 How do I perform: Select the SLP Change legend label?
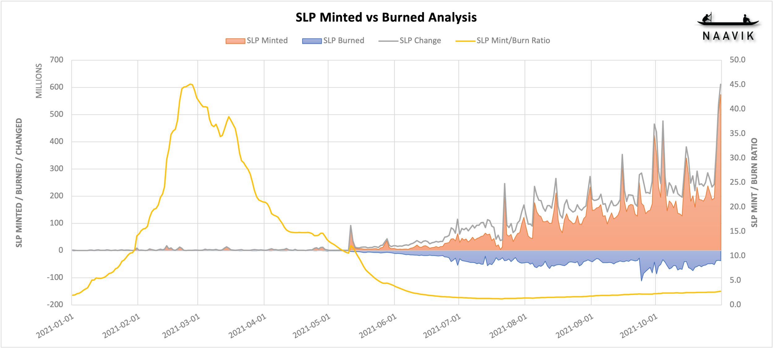[x=420, y=41]
